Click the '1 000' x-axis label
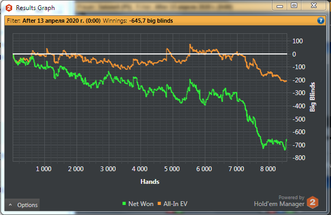 point(43,169)
